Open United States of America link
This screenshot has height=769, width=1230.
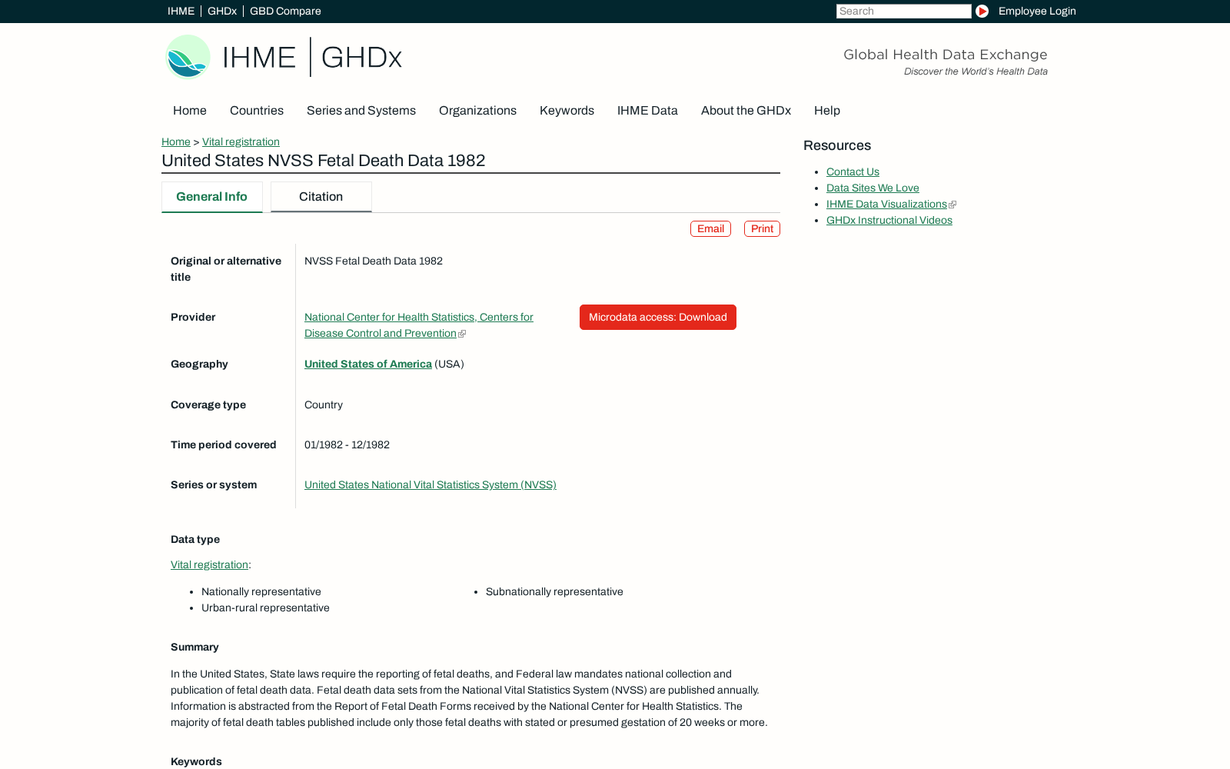point(368,365)
